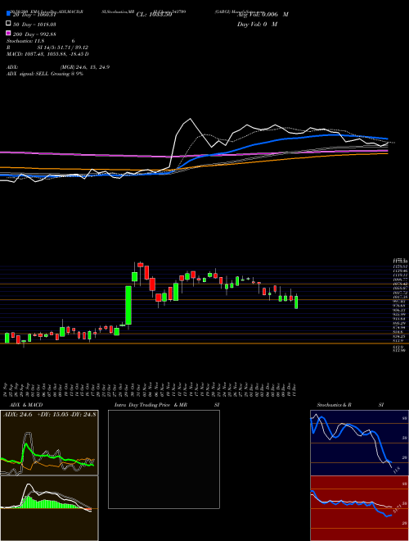Select the MACD values readout line
This screenshot has width=409, height=541.
click(x=47, y=54)
